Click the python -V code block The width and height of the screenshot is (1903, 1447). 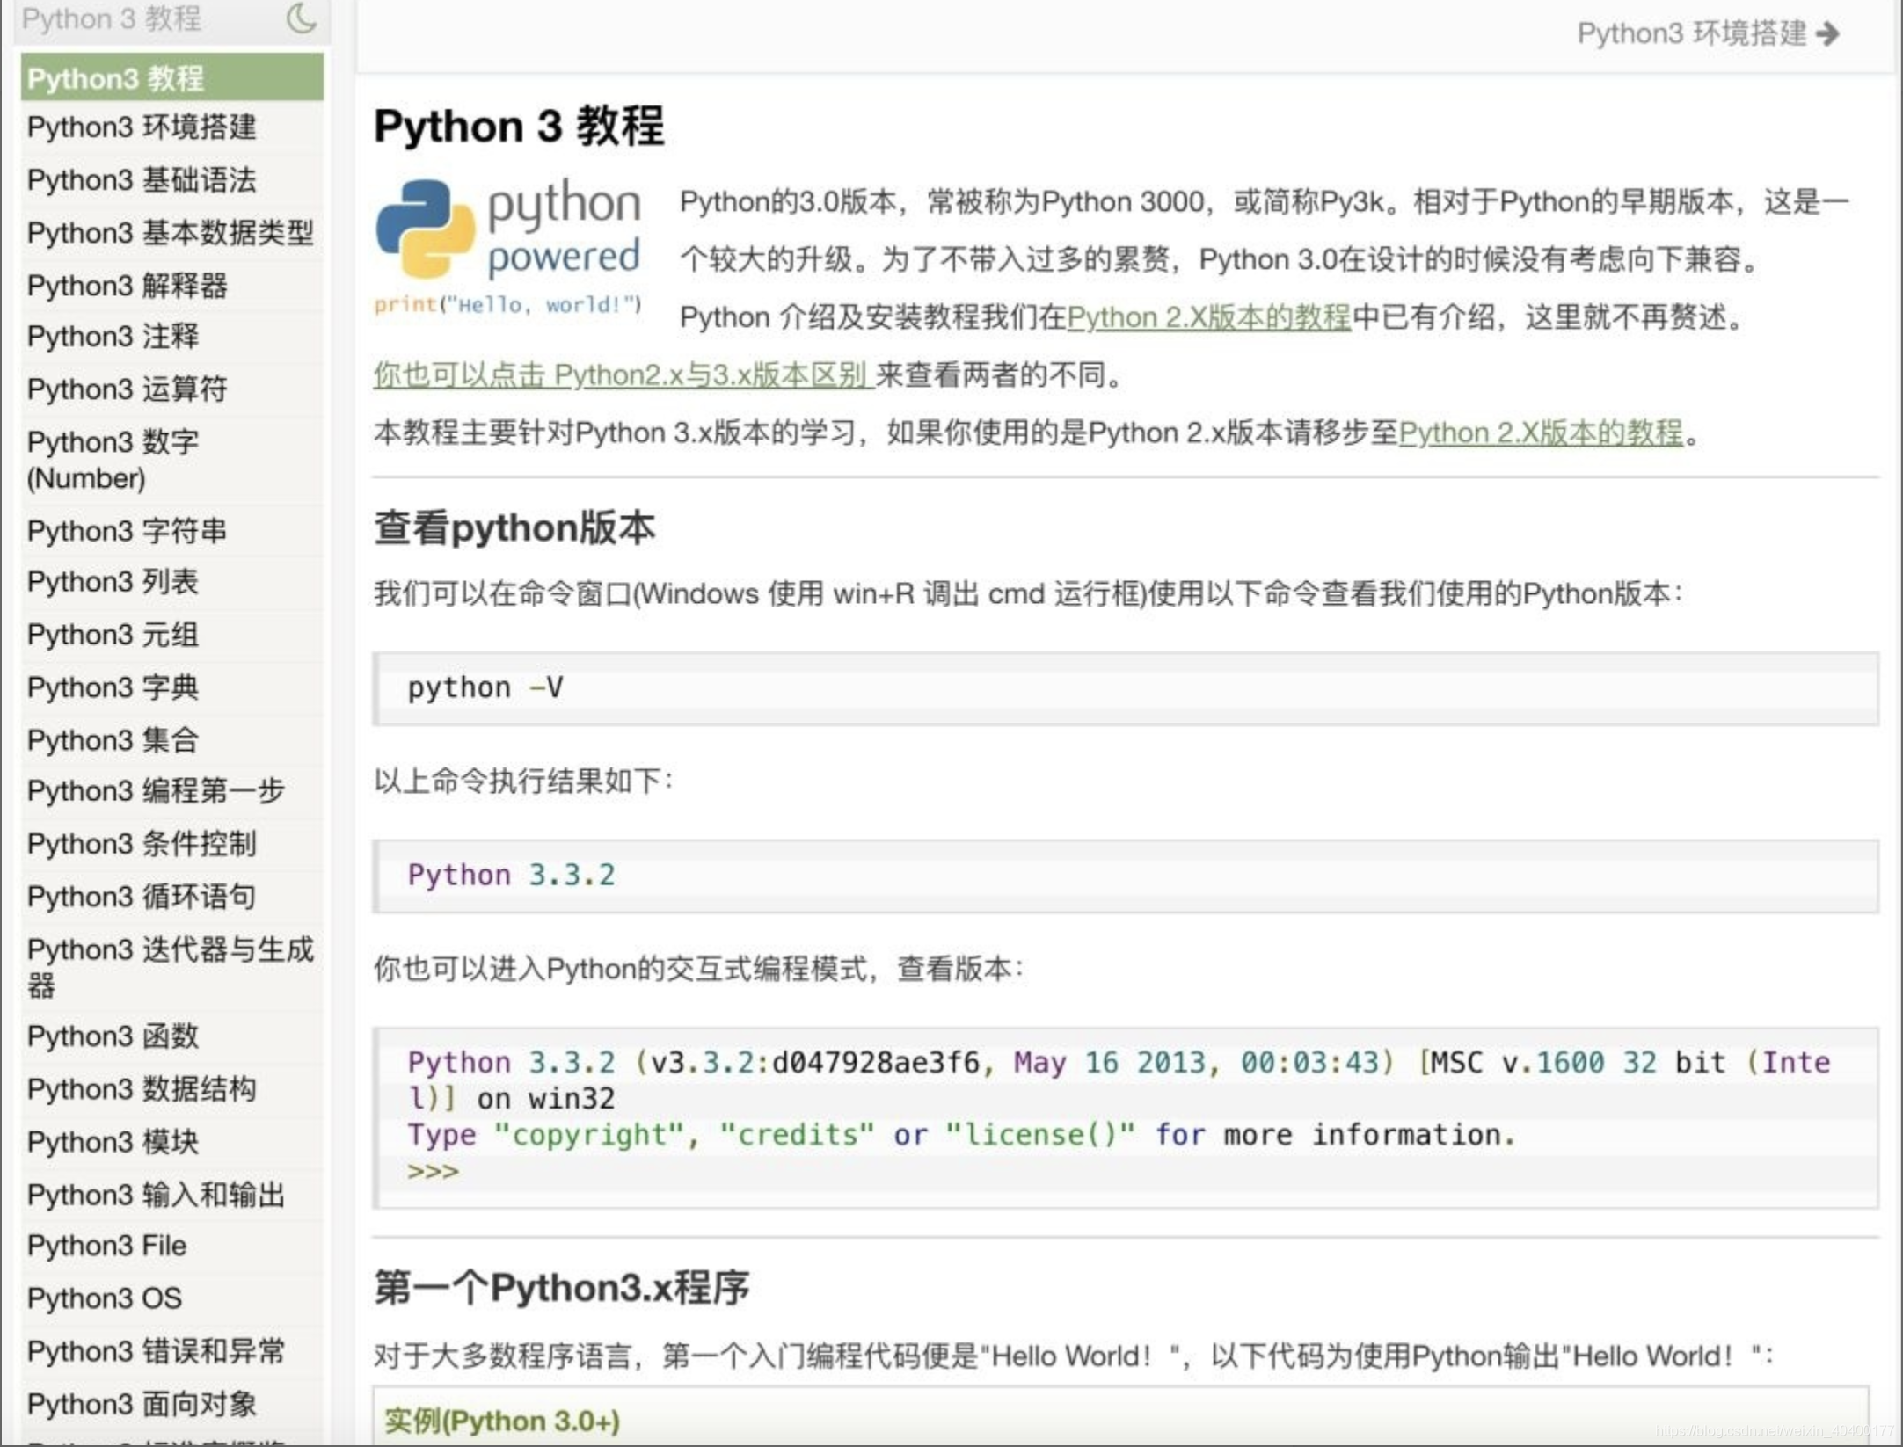(x=1125, y=688)
